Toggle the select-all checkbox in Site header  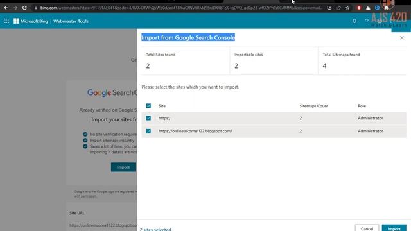pyautogui.click(x=148, y=106)
